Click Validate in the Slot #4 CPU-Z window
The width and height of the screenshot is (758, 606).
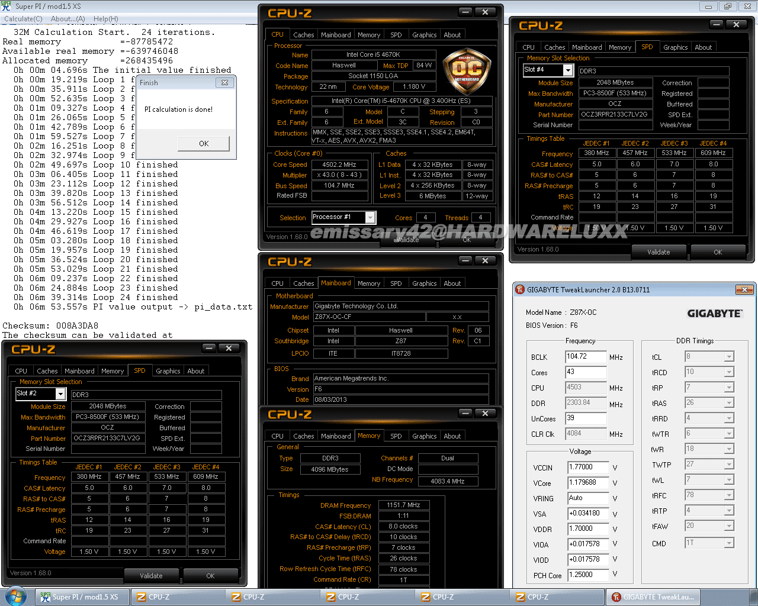[659, 252]
